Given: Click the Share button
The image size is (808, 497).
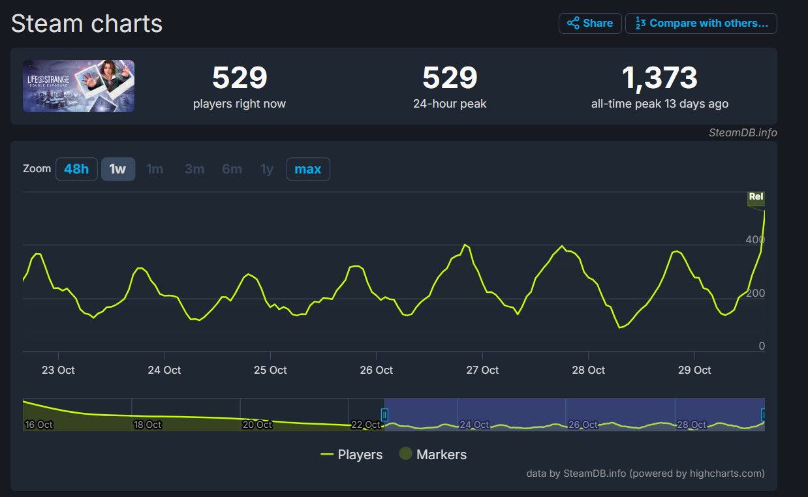Looking at the screenshot, I should coord(590,23).
